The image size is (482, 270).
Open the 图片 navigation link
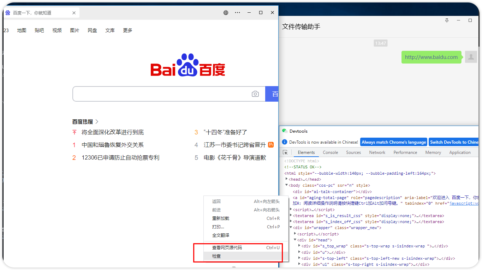75,30
